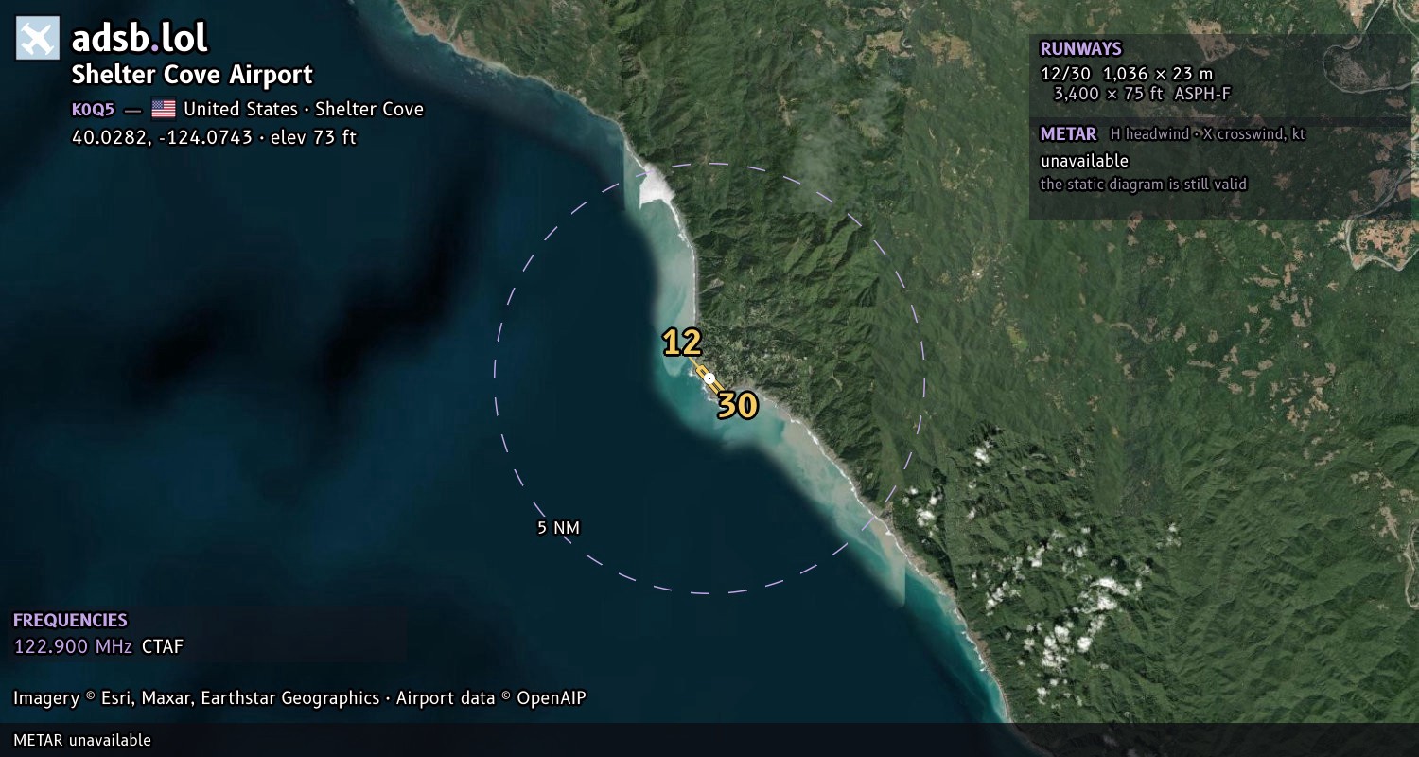Click the United States flag icon
The image size is (1419, 757).
(x=164, y=109)
